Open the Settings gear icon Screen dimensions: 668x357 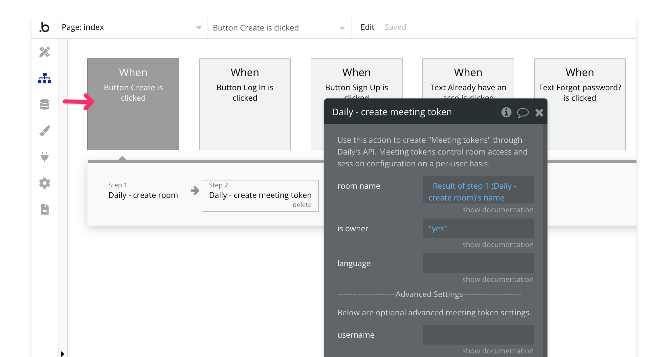point(45,183)
